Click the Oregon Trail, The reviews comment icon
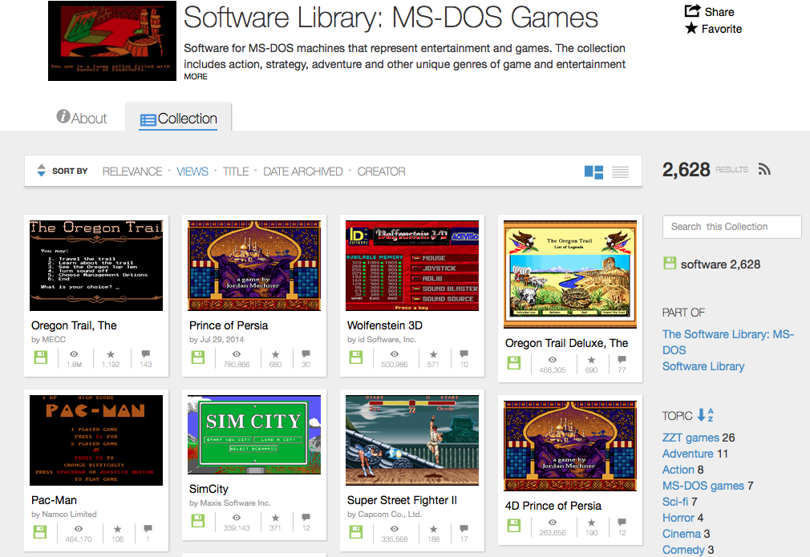 (146, 354)
